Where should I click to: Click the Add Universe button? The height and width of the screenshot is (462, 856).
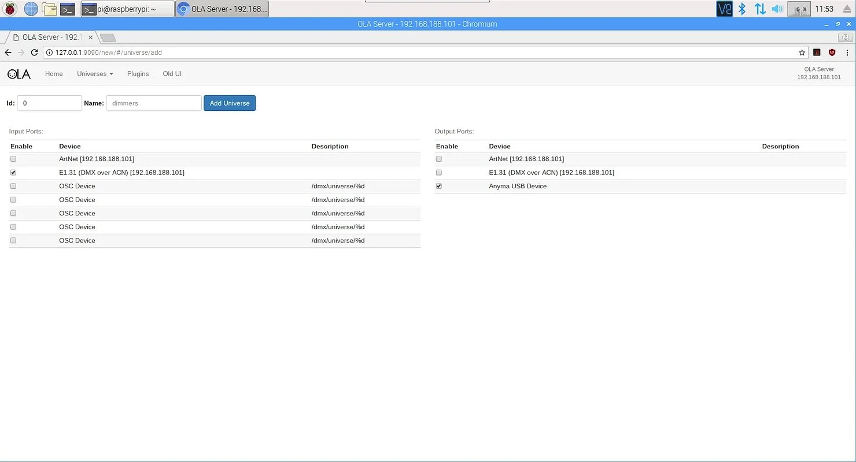pyautogui.click(x=230, y=103)
